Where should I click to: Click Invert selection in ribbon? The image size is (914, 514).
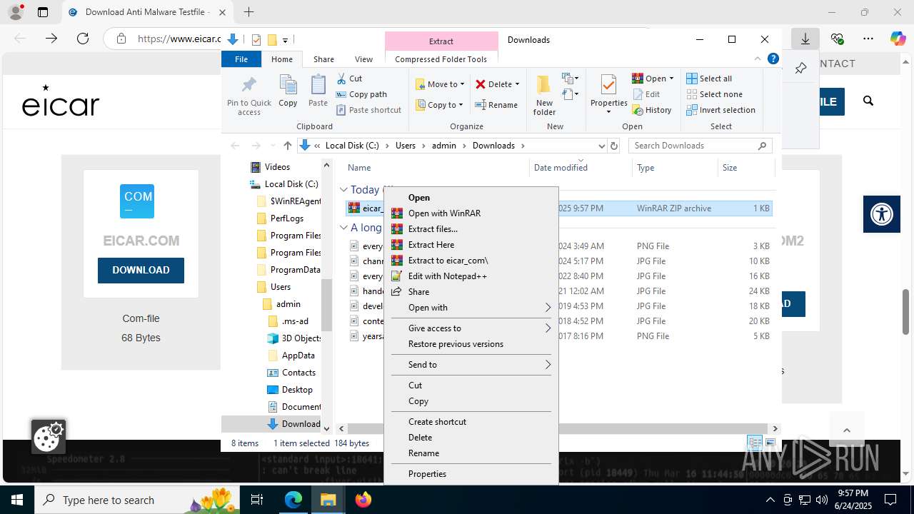(720, 110)
